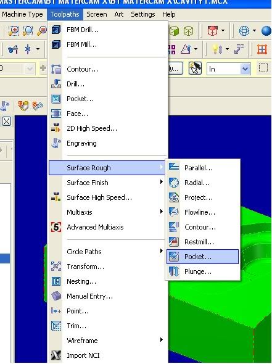The height and width of the screenshot is (364, 272).
Task: Pick the 2D High Speed icon
Action: tap(56, 128)
